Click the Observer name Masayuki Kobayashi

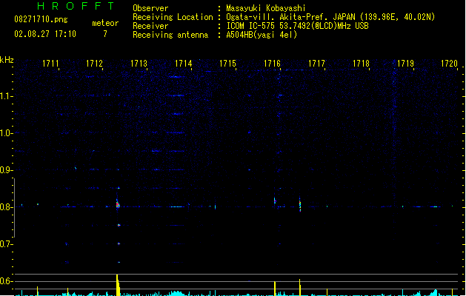coord(266,8)
